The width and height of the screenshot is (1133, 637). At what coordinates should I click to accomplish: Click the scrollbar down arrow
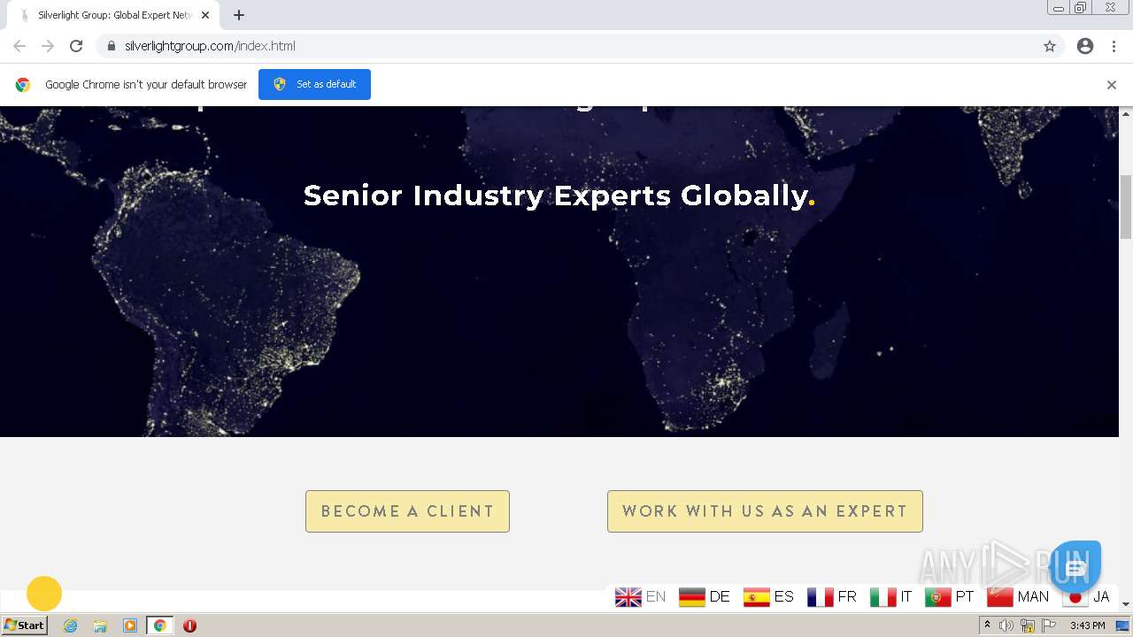[1126, 603]
